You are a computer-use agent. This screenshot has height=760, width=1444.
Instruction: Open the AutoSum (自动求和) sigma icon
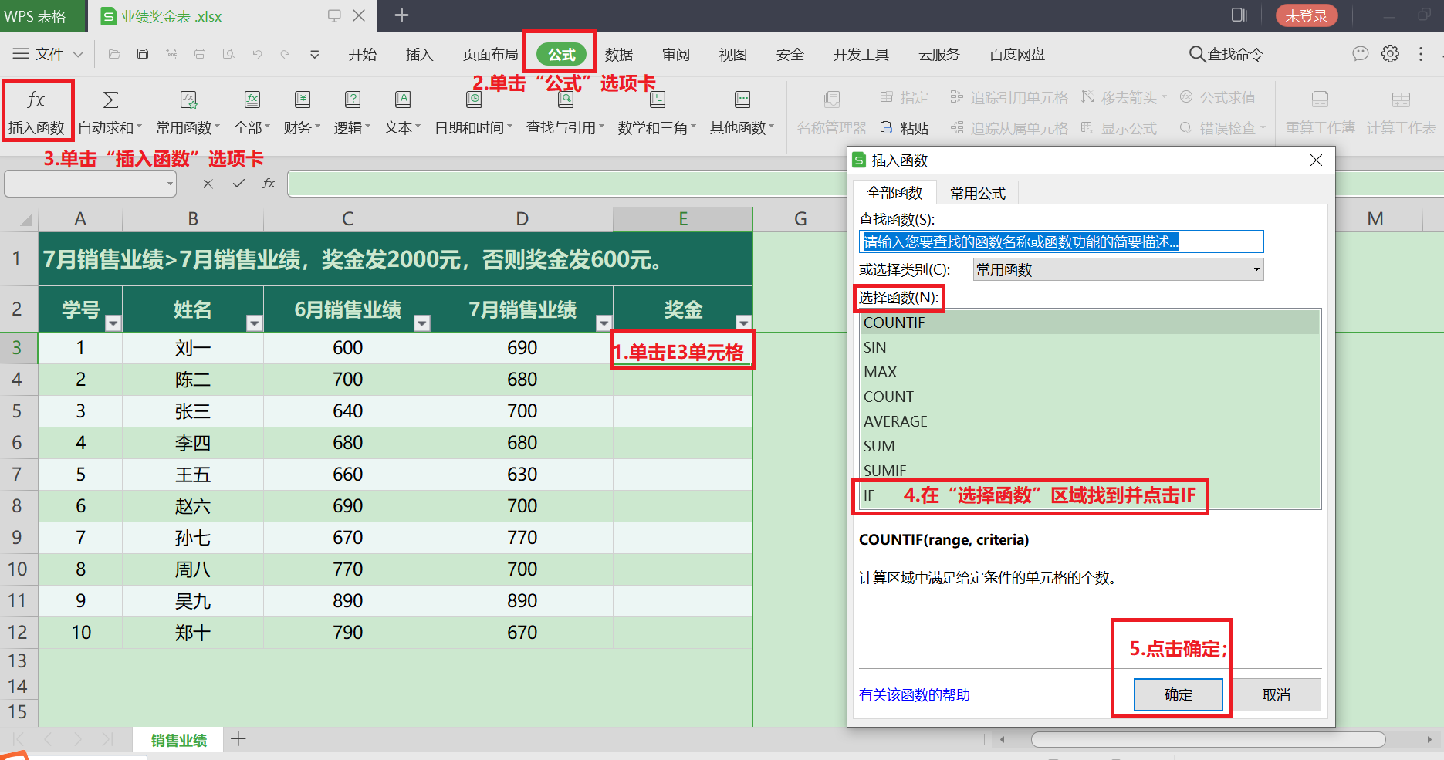[110, 100]
